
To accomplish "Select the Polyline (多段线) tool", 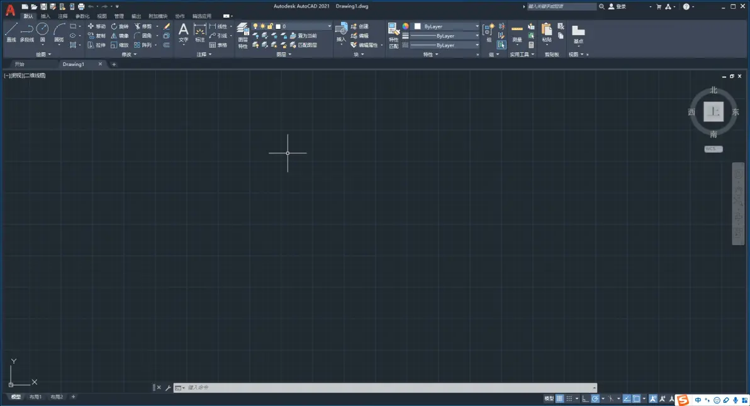I will [27, 32].
